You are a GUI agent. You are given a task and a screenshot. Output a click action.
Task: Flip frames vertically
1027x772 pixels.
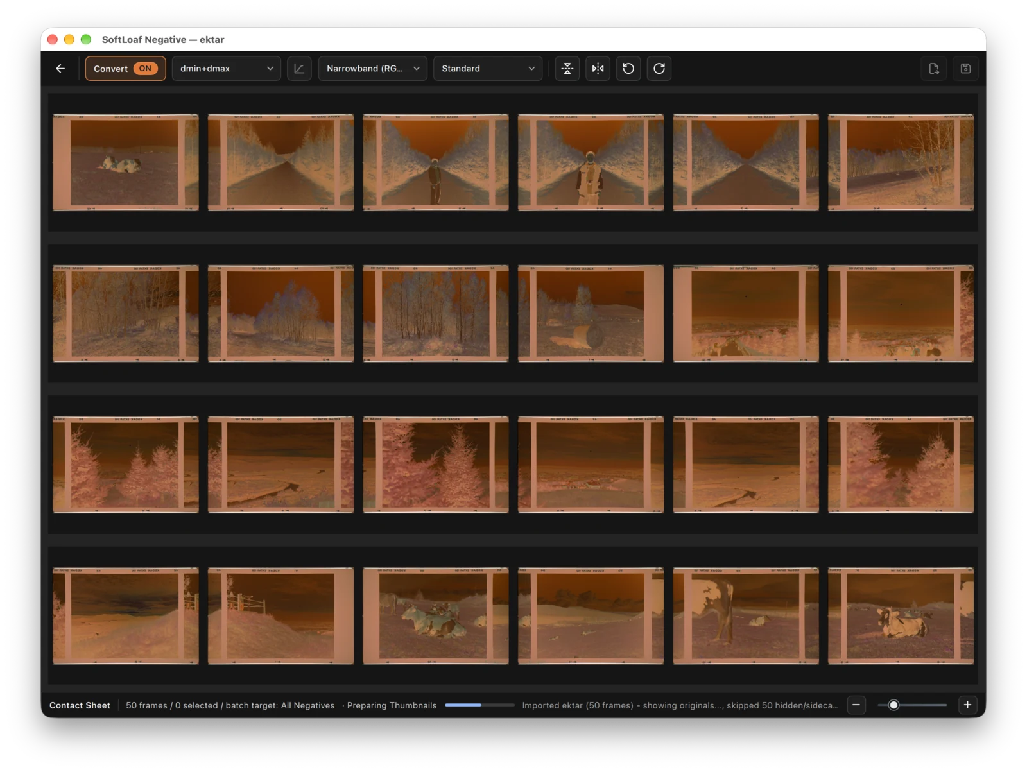567,69
